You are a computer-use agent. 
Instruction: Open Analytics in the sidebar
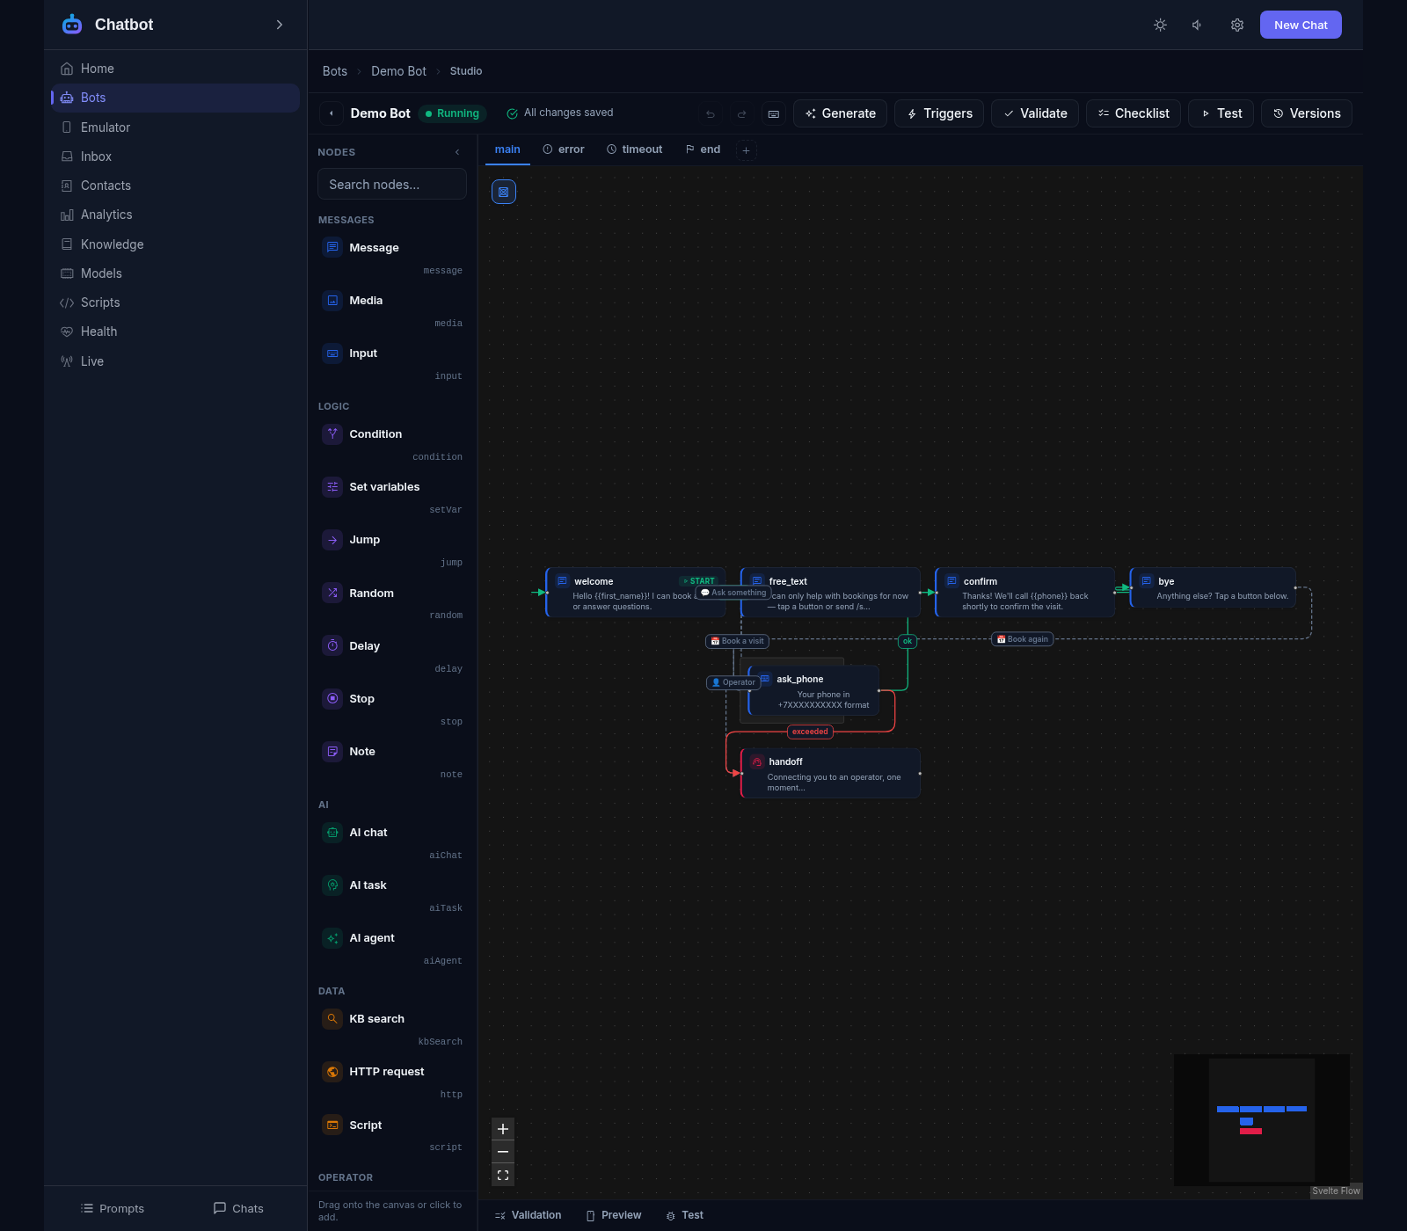(175, 215)
